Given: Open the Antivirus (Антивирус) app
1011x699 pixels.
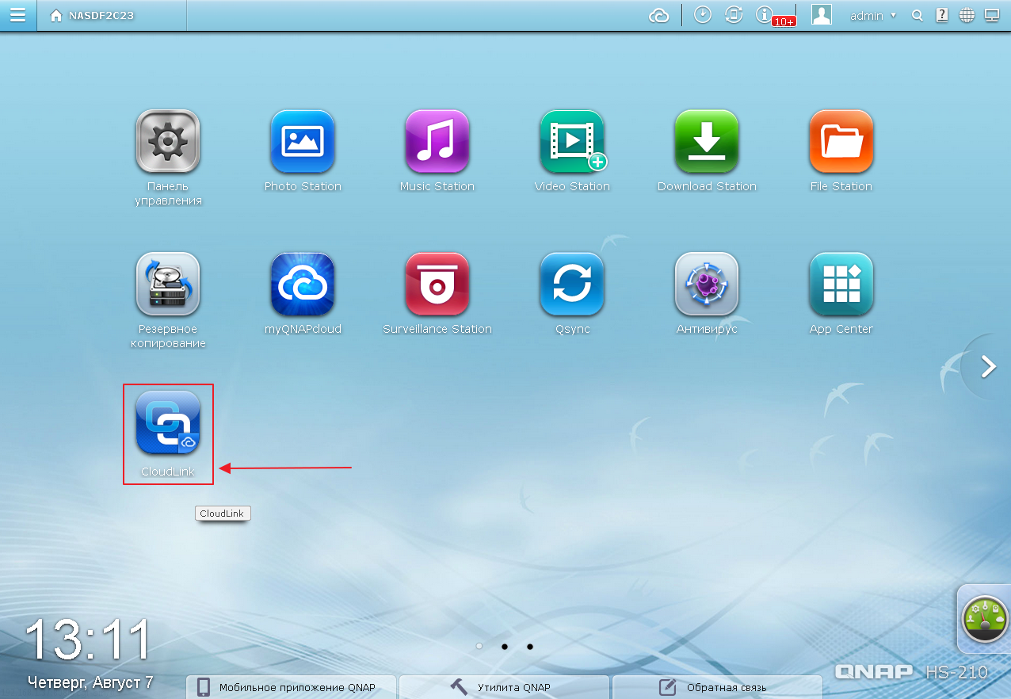Looking at the screenshot, I should [707, 284].
